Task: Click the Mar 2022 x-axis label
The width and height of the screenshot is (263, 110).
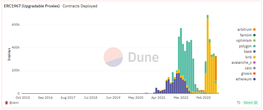Action: tap(181, 98)
